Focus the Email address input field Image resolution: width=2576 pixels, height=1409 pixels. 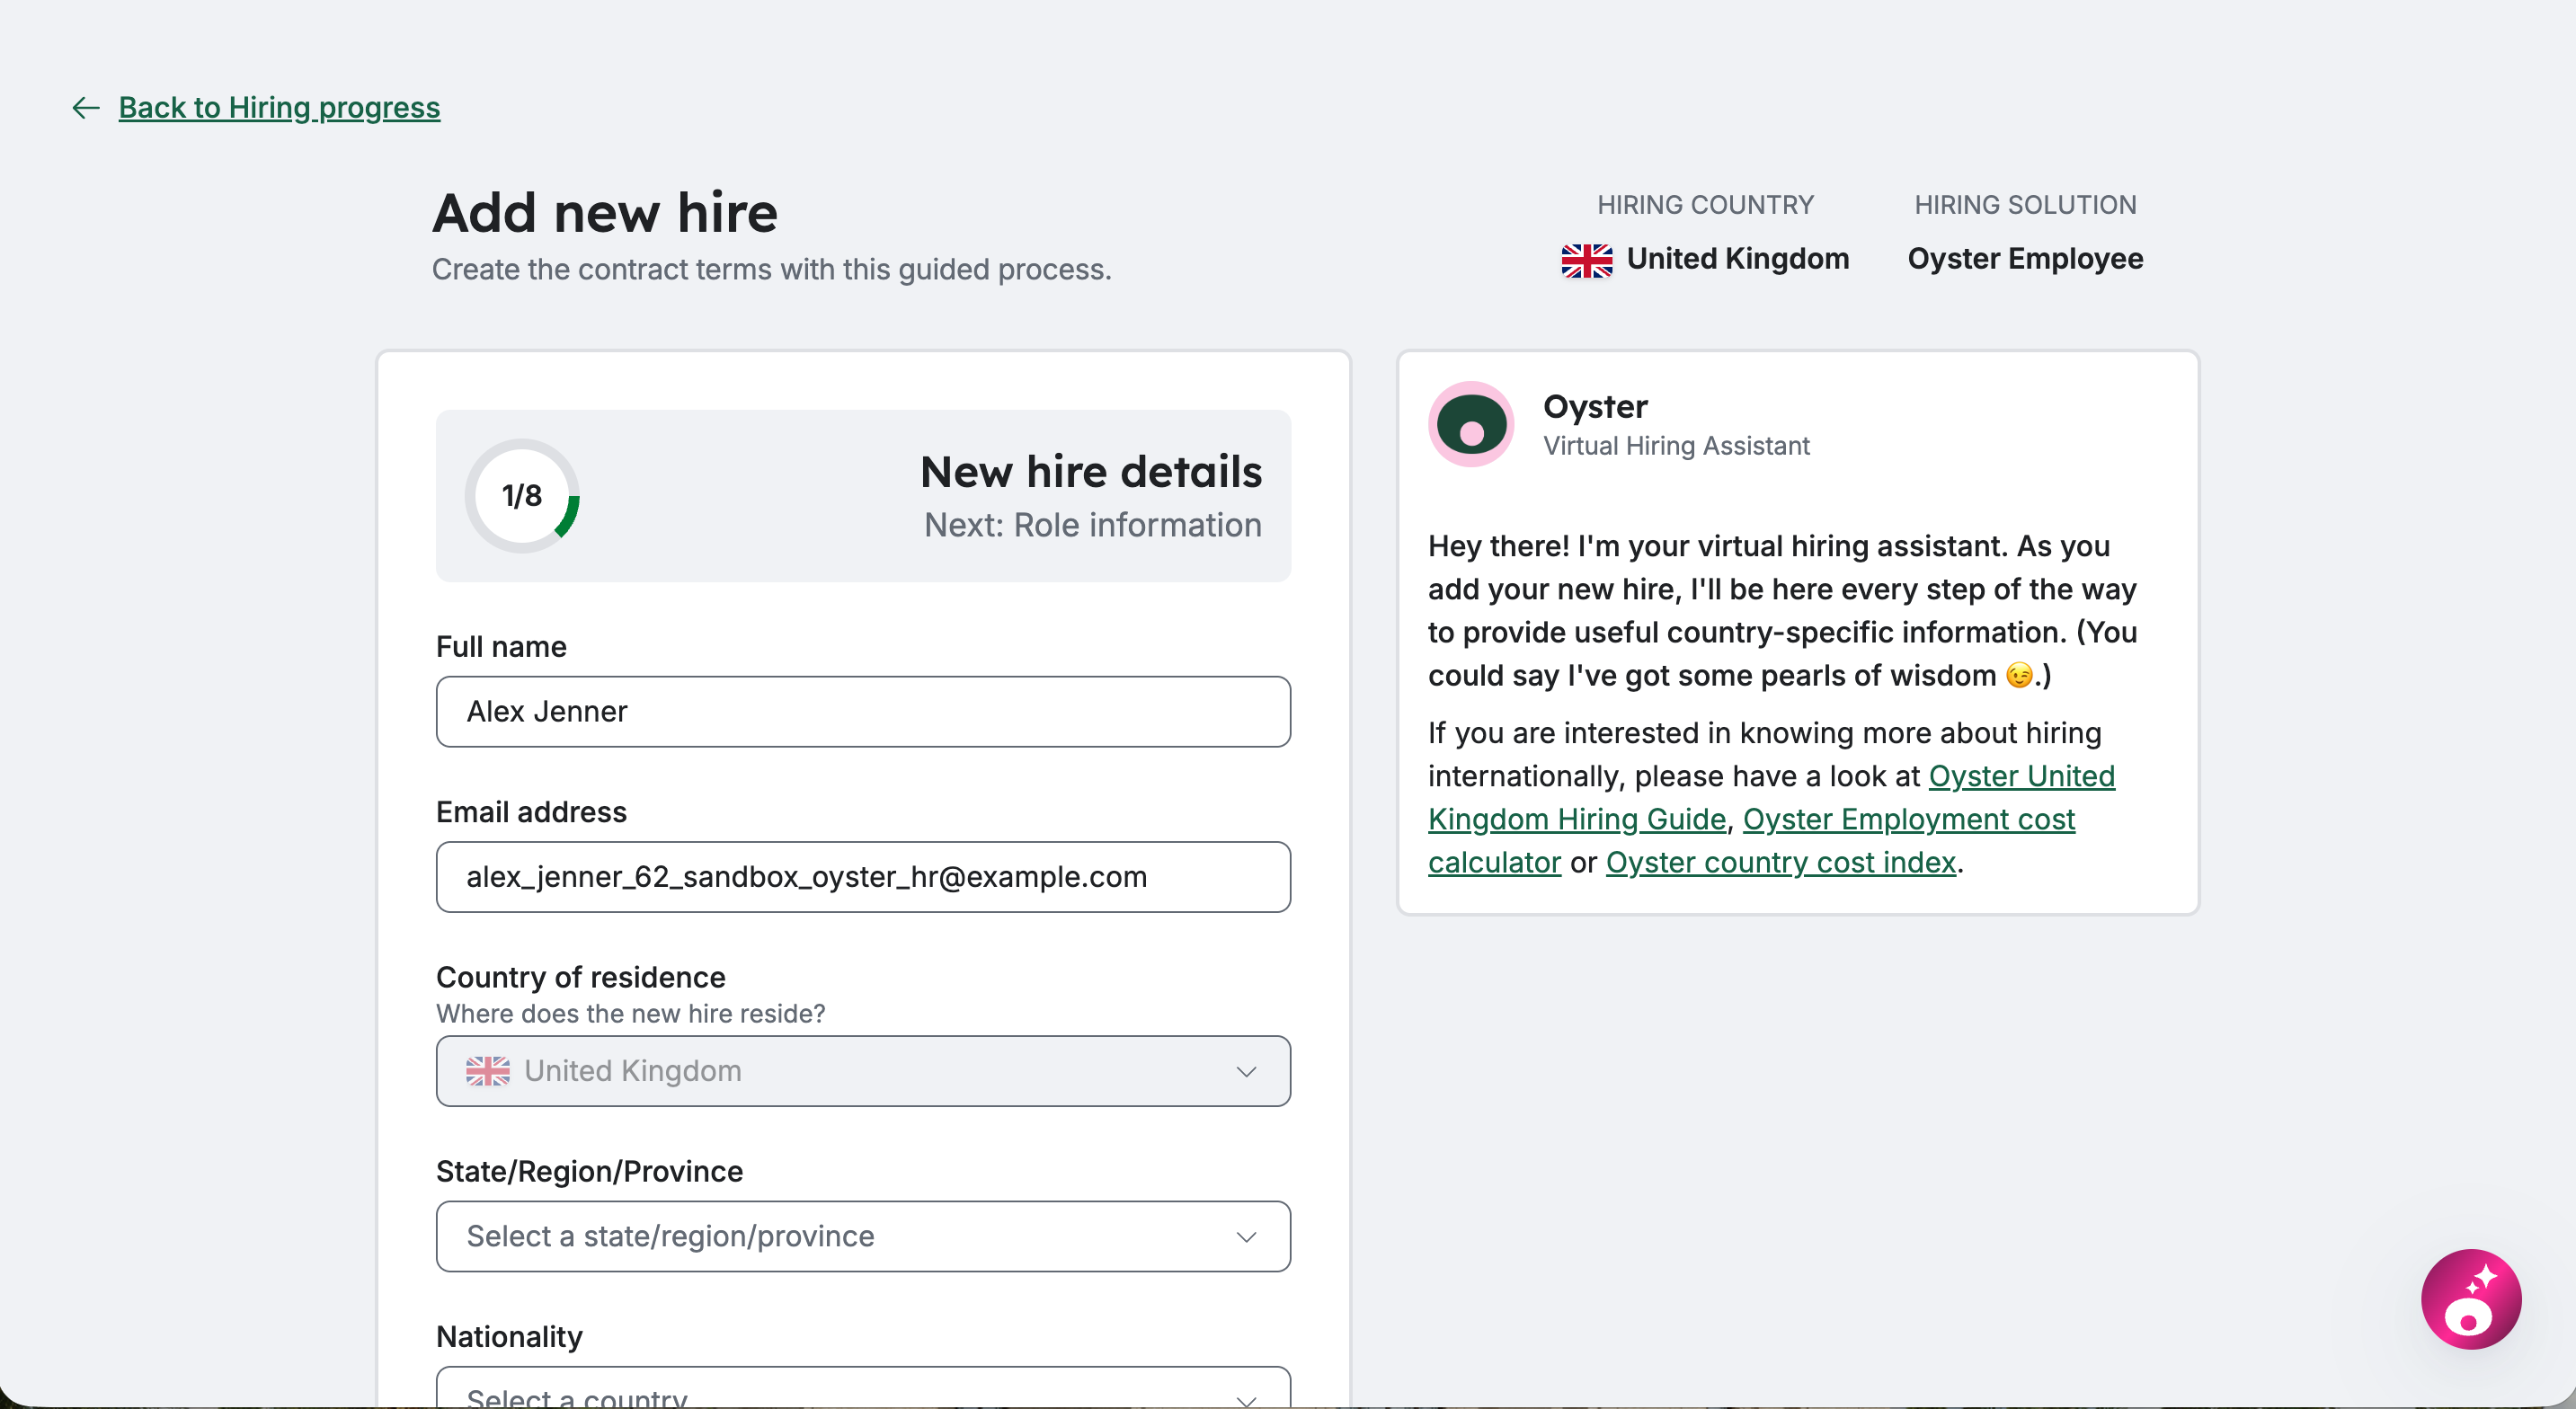pos(863,876)
